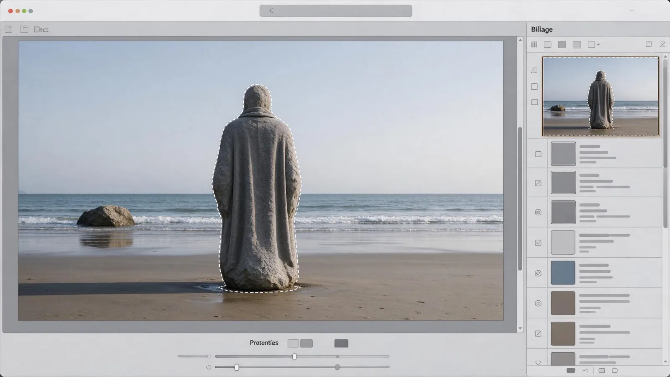Image resolution: width=670 pixels, height=377 pixels.
Task: Click the second-to-last square icon in bottom panel bar
Action: tap(602, 370)
